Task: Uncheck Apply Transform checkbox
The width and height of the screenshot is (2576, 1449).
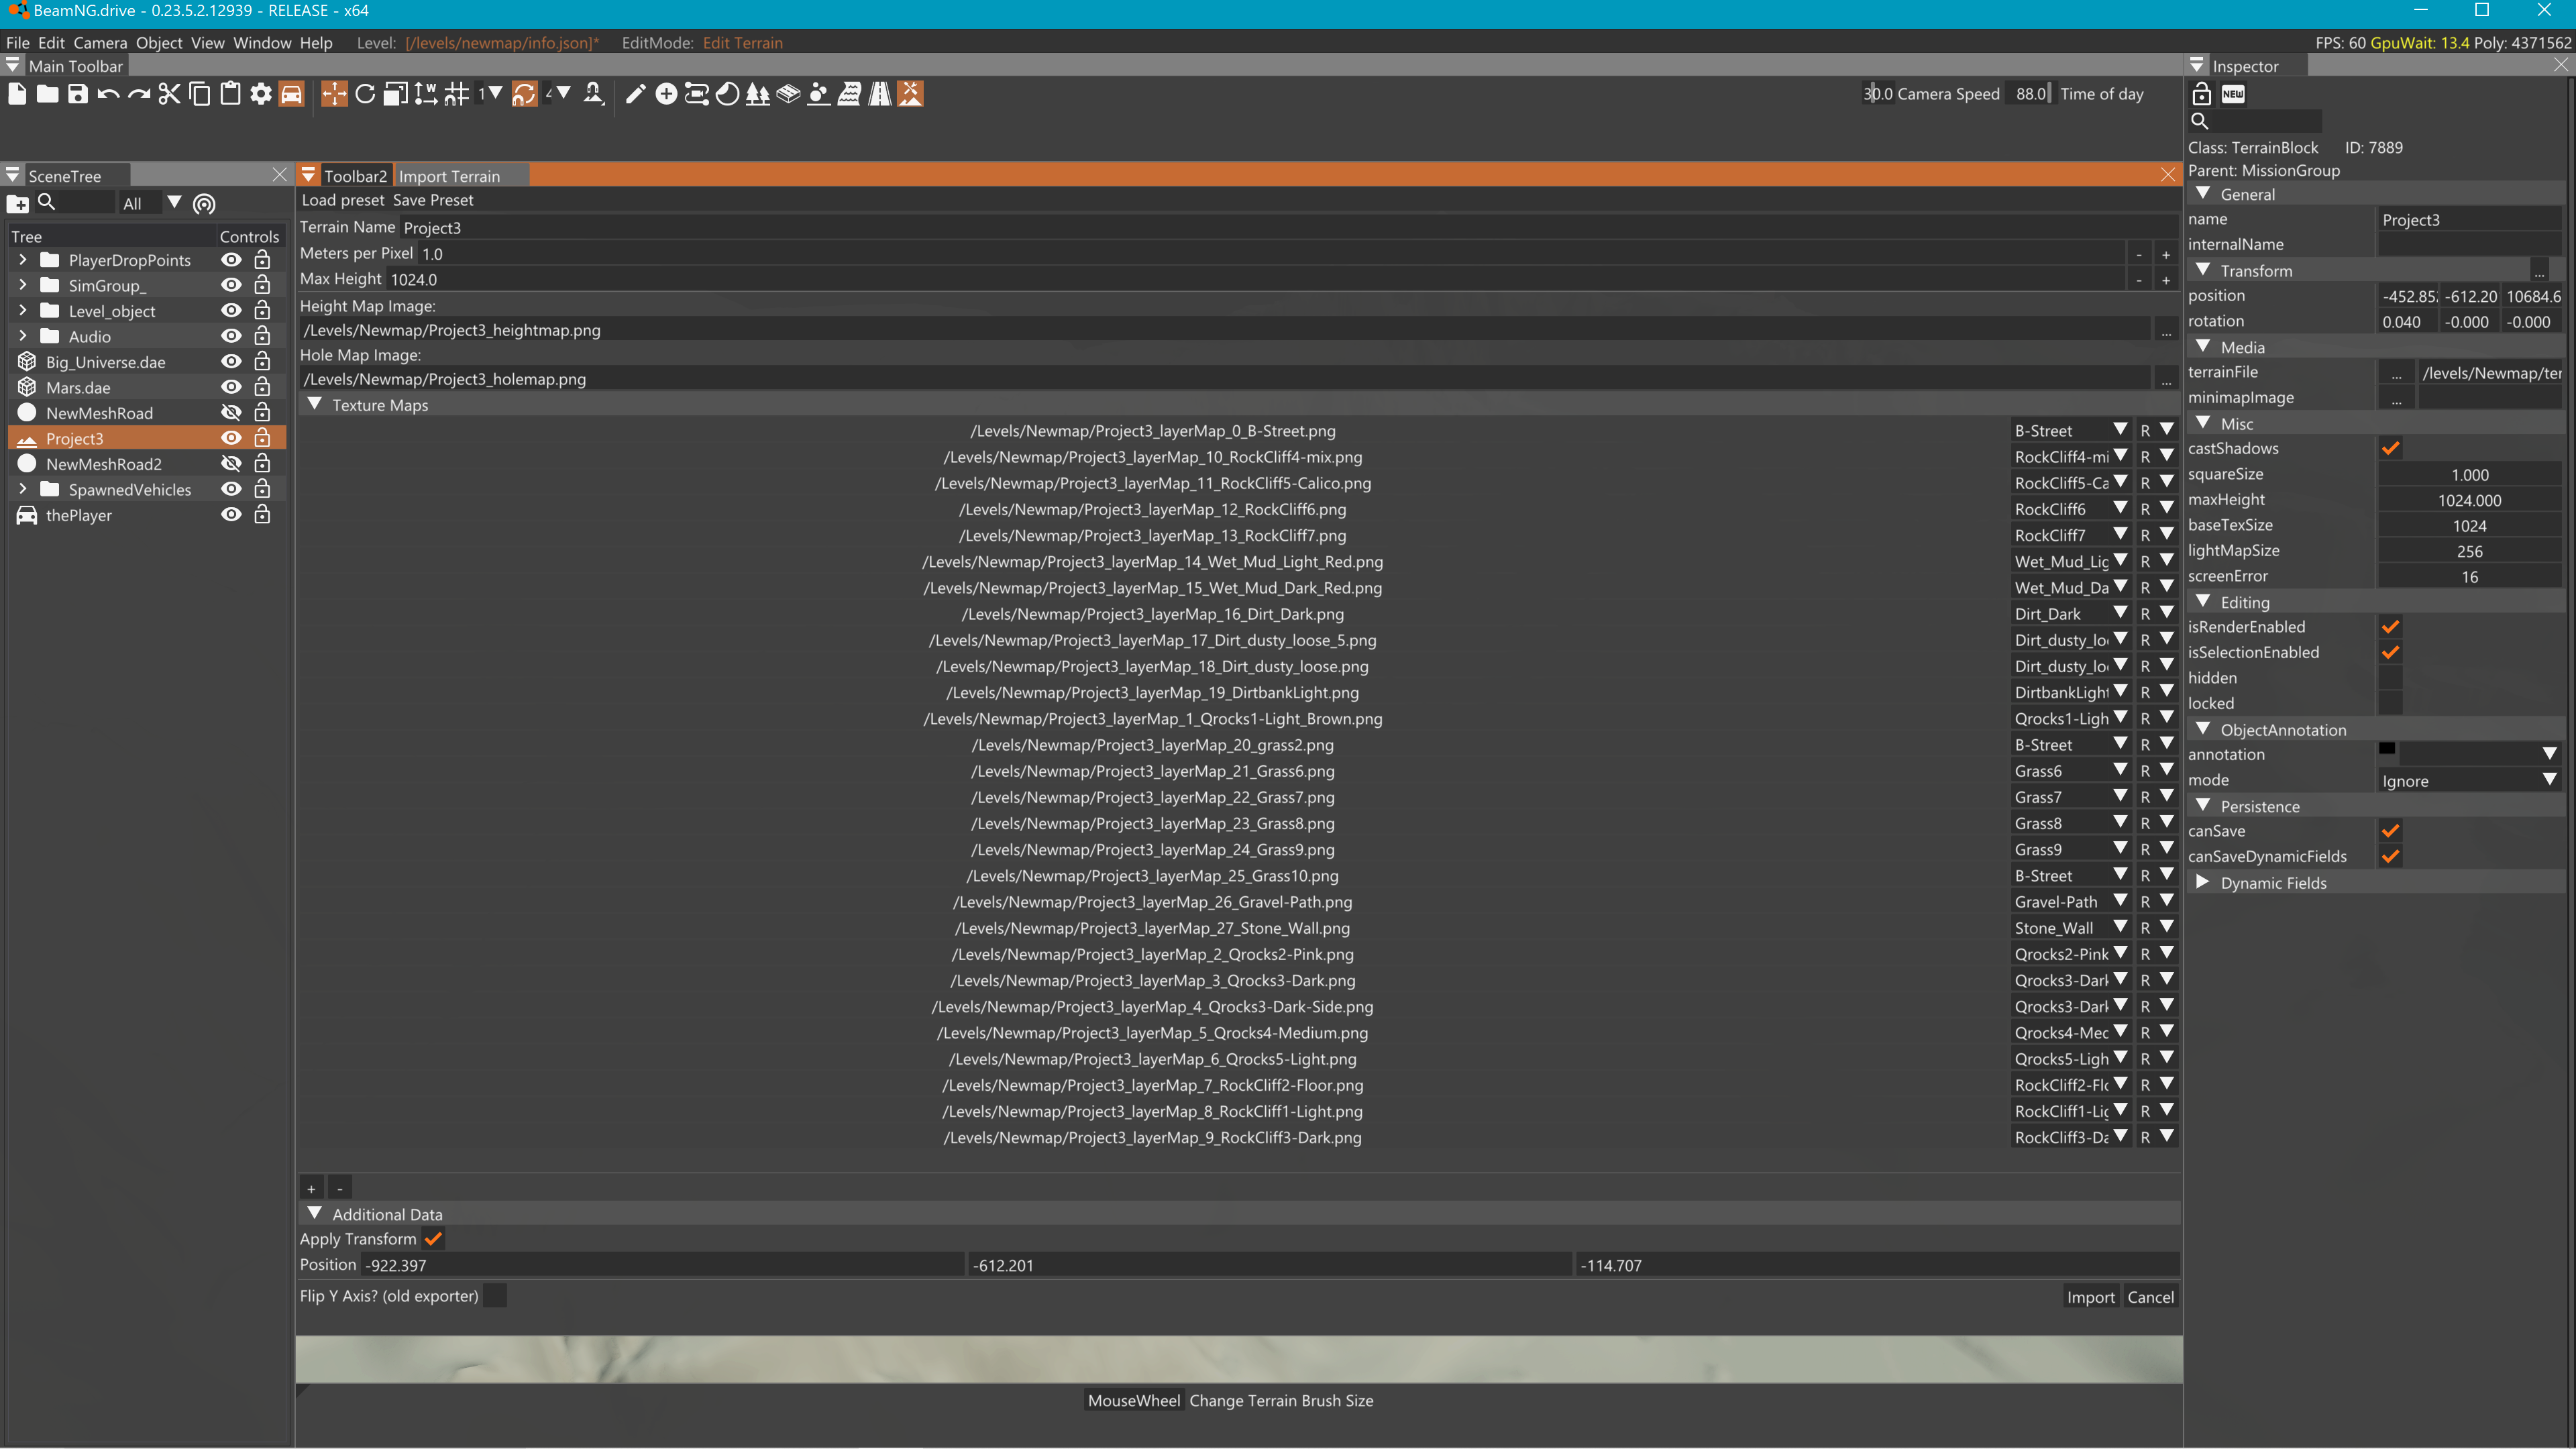Action: coord(433,1238)
